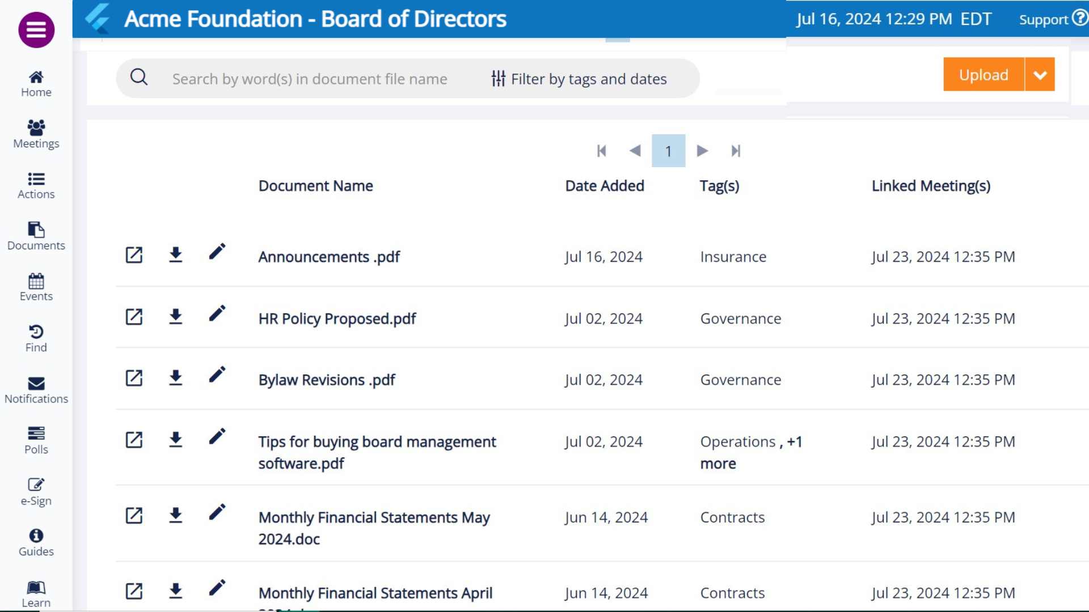Open Polls from the sidebar

36,440
